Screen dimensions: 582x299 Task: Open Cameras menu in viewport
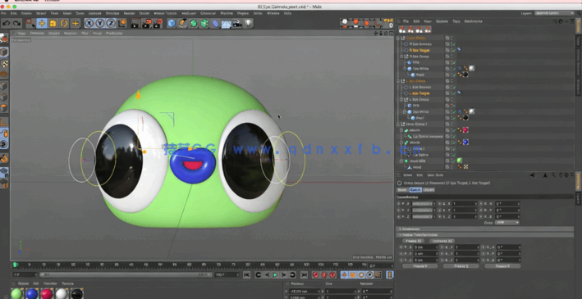pyautogui.click(x=37, y=34)
